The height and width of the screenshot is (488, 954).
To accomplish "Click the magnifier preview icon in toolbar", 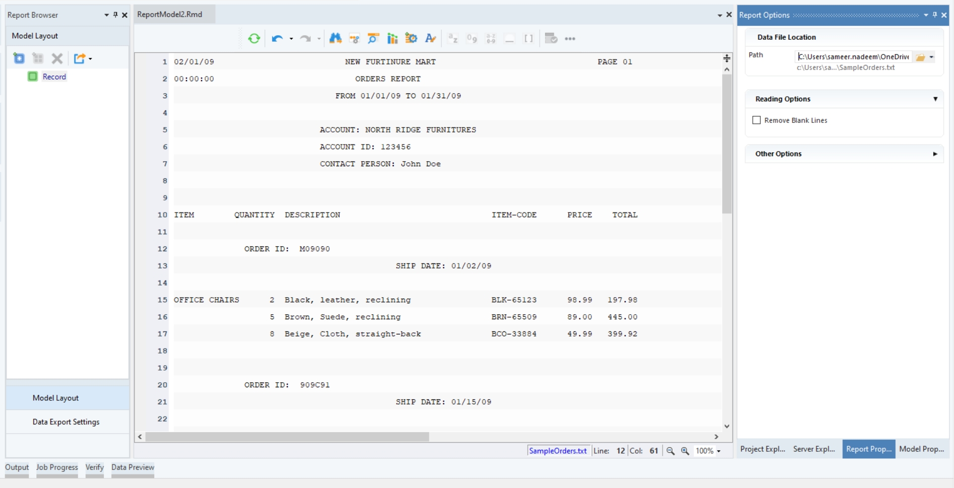I will click(x=373, y=39).
